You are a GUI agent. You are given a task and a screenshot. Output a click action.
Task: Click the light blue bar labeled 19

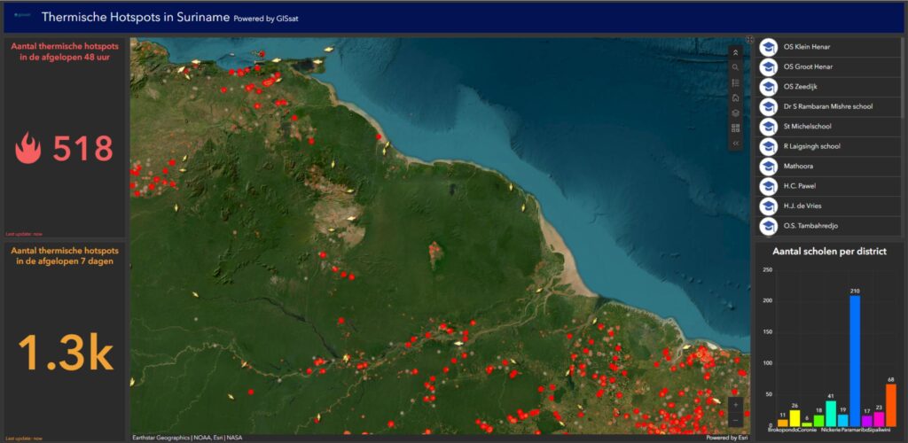click(x=842, y=421)
